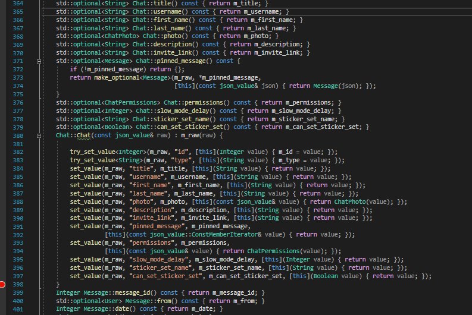
Task: Click ConstMemberIterator on line 392
Action: click(x=224, y=234)
